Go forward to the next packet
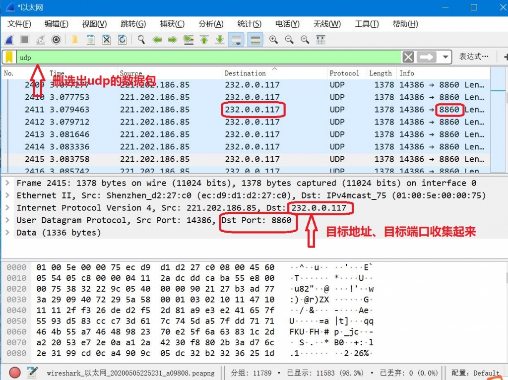508x380 pixels. 172,40
